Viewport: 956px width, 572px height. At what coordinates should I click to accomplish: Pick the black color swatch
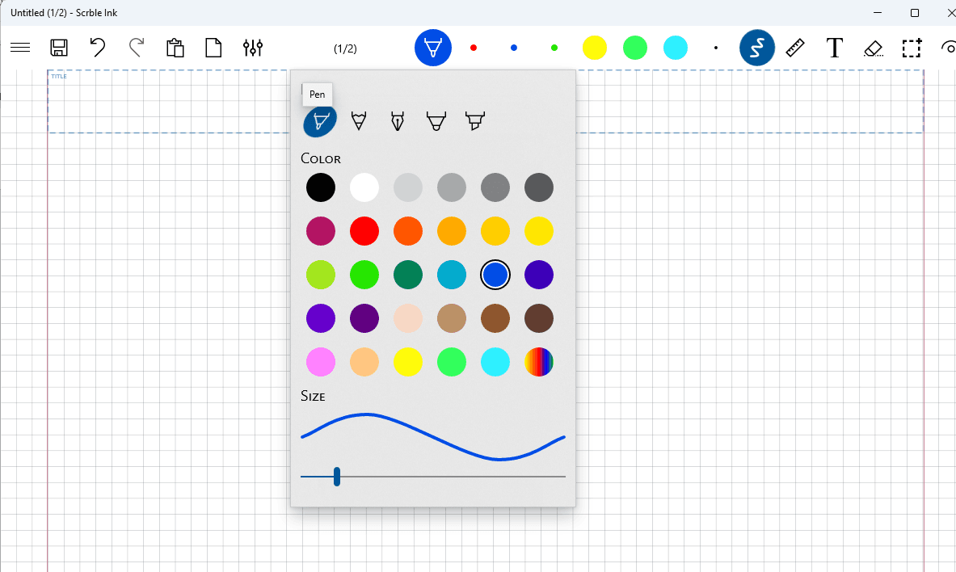(x=321, y=187)
